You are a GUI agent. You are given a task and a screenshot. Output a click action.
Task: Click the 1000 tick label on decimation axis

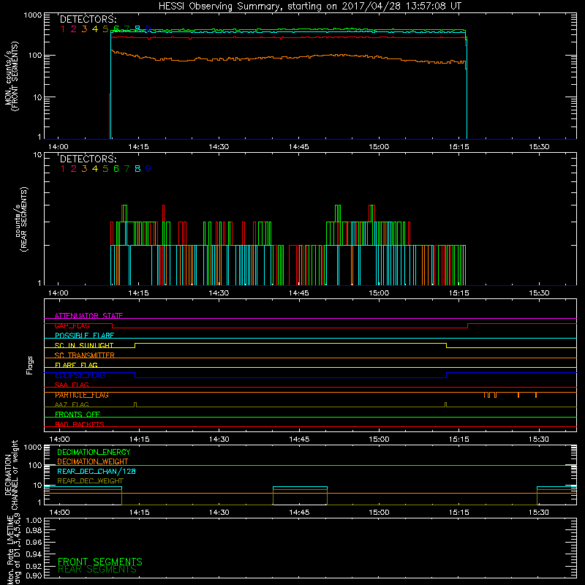32,447
